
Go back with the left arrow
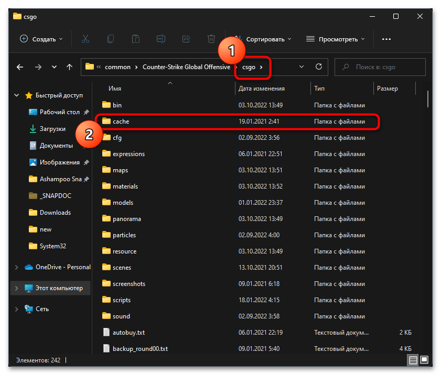tap(20, 67)
